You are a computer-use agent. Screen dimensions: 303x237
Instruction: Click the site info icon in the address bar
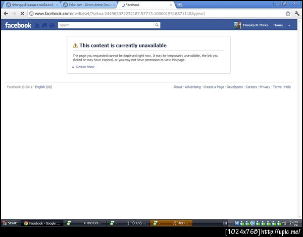[x=31, y=14]
